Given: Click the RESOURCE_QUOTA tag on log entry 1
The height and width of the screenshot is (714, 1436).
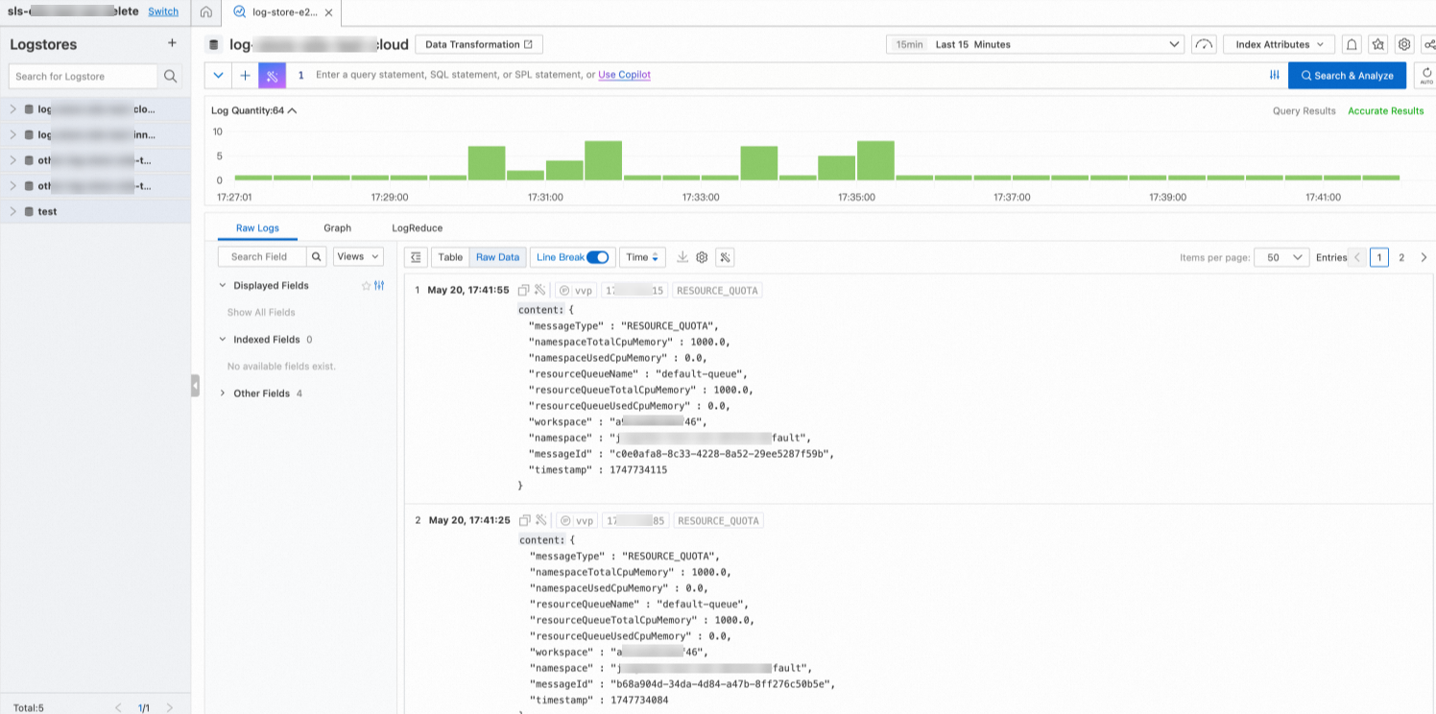Looking at the screenshot, I should tap(717, 290).
